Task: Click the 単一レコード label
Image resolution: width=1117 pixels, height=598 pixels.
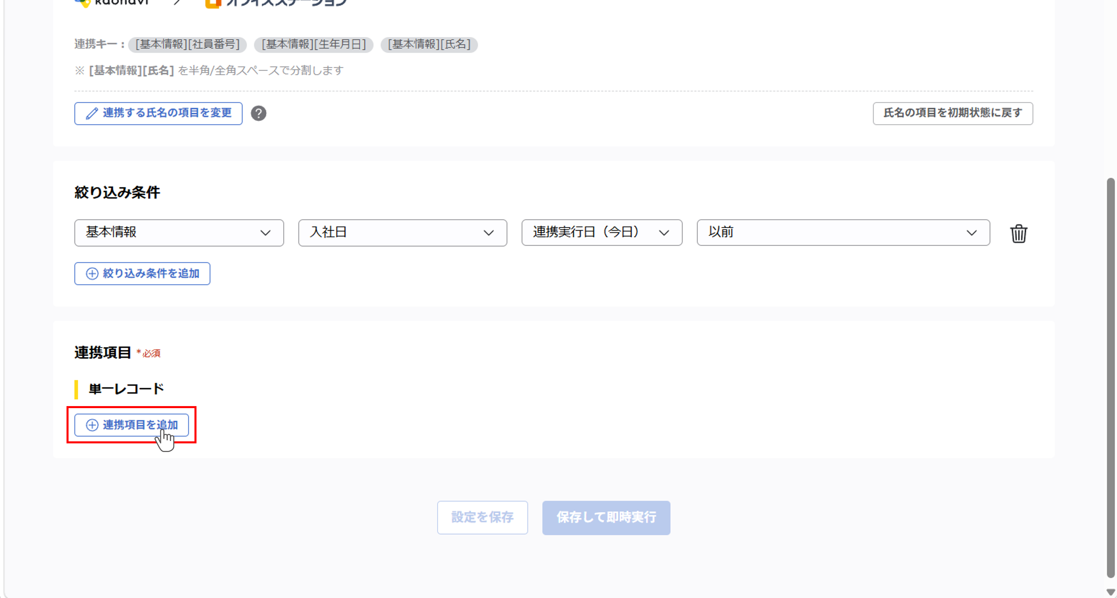Action: 126,389
